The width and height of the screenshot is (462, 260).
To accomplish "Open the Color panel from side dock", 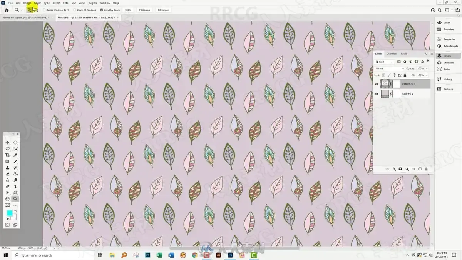I will [x=446, y=23].
